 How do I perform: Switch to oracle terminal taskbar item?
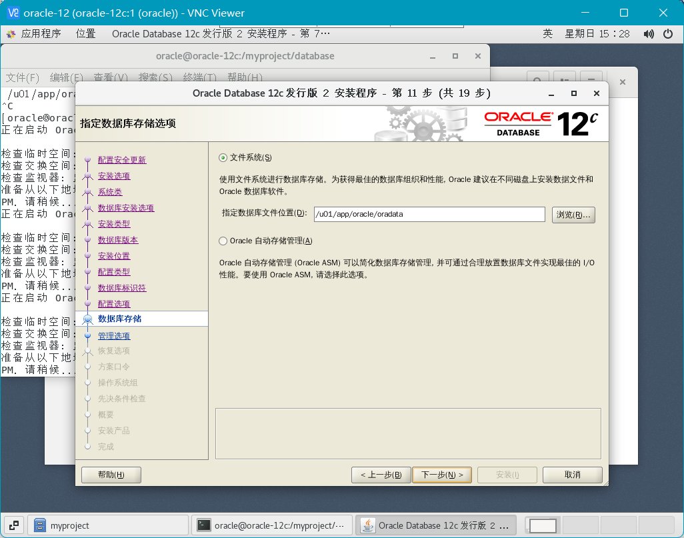pos(272,525)
